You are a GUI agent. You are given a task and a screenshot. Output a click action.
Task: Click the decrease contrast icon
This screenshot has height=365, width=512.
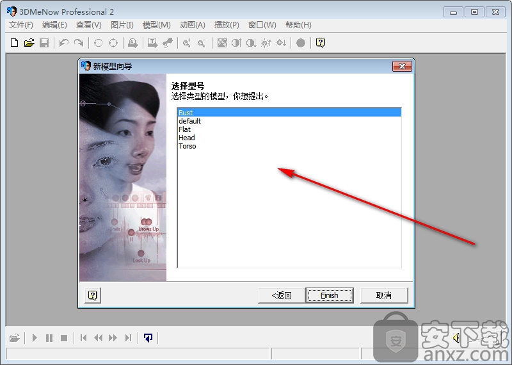tap(251, 43)
